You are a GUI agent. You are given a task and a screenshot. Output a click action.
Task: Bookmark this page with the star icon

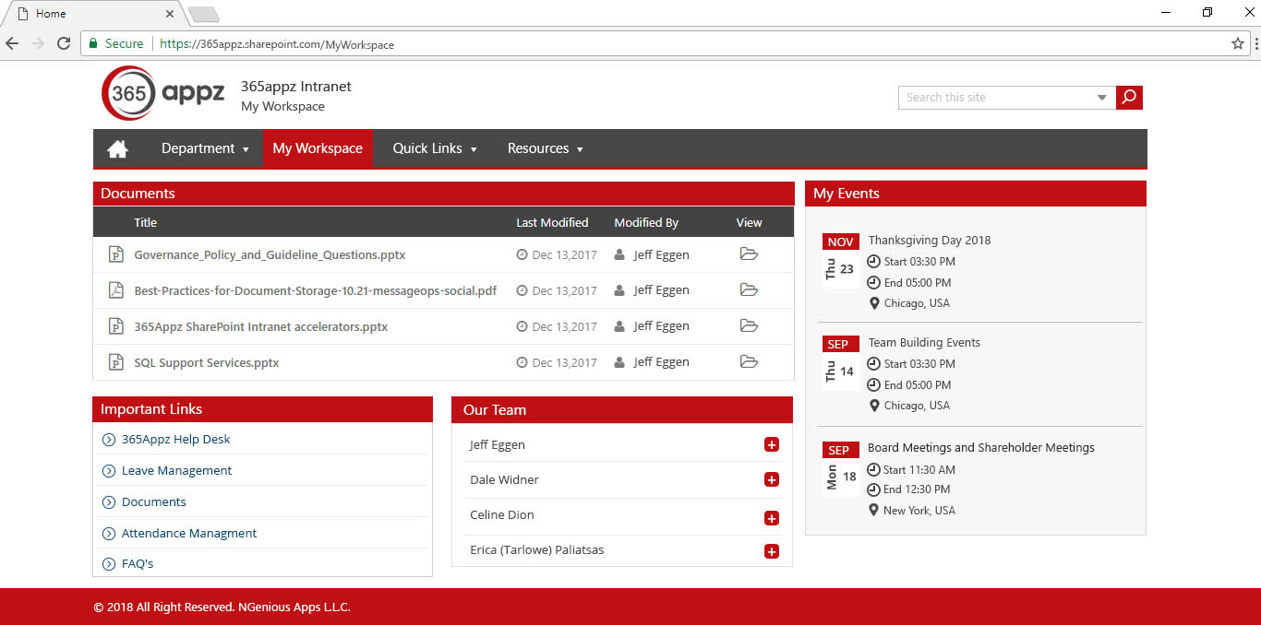(1238, 43)
